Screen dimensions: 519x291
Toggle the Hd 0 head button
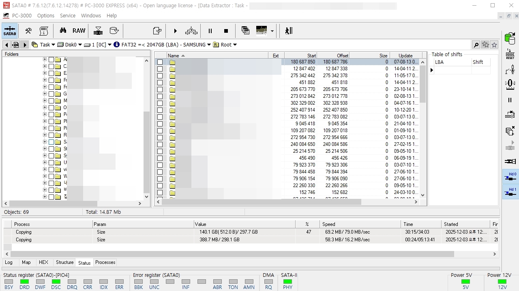point(510,176)
